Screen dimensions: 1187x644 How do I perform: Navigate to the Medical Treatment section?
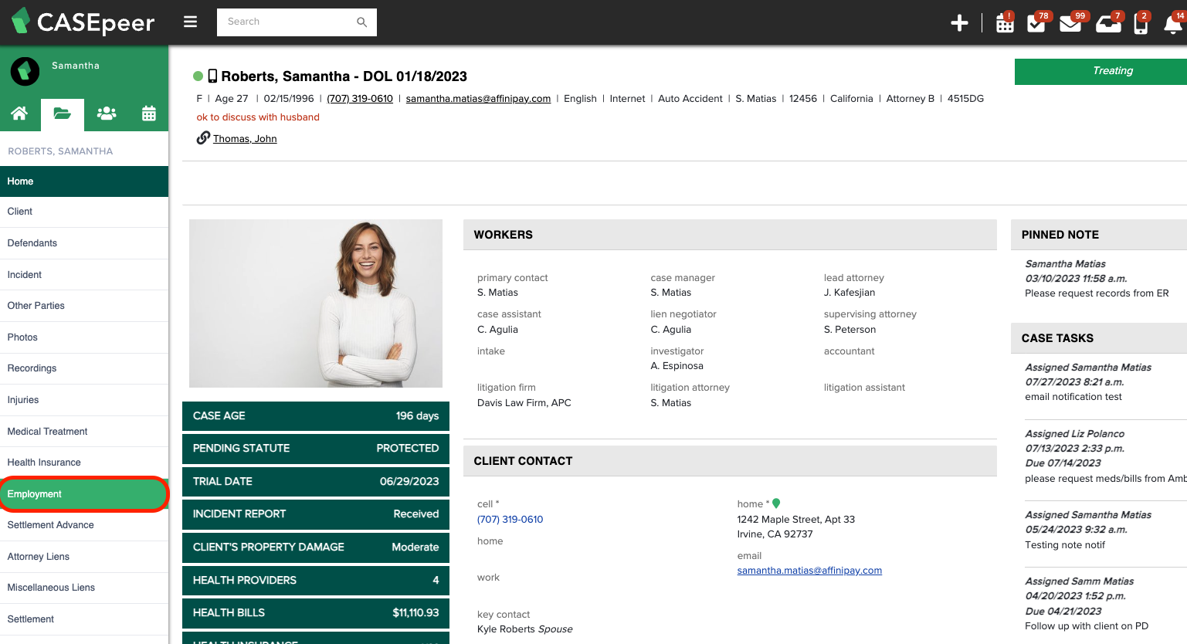click(x=46, y=431)
